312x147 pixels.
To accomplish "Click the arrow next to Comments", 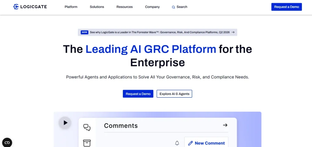I will tap(225, 125).
